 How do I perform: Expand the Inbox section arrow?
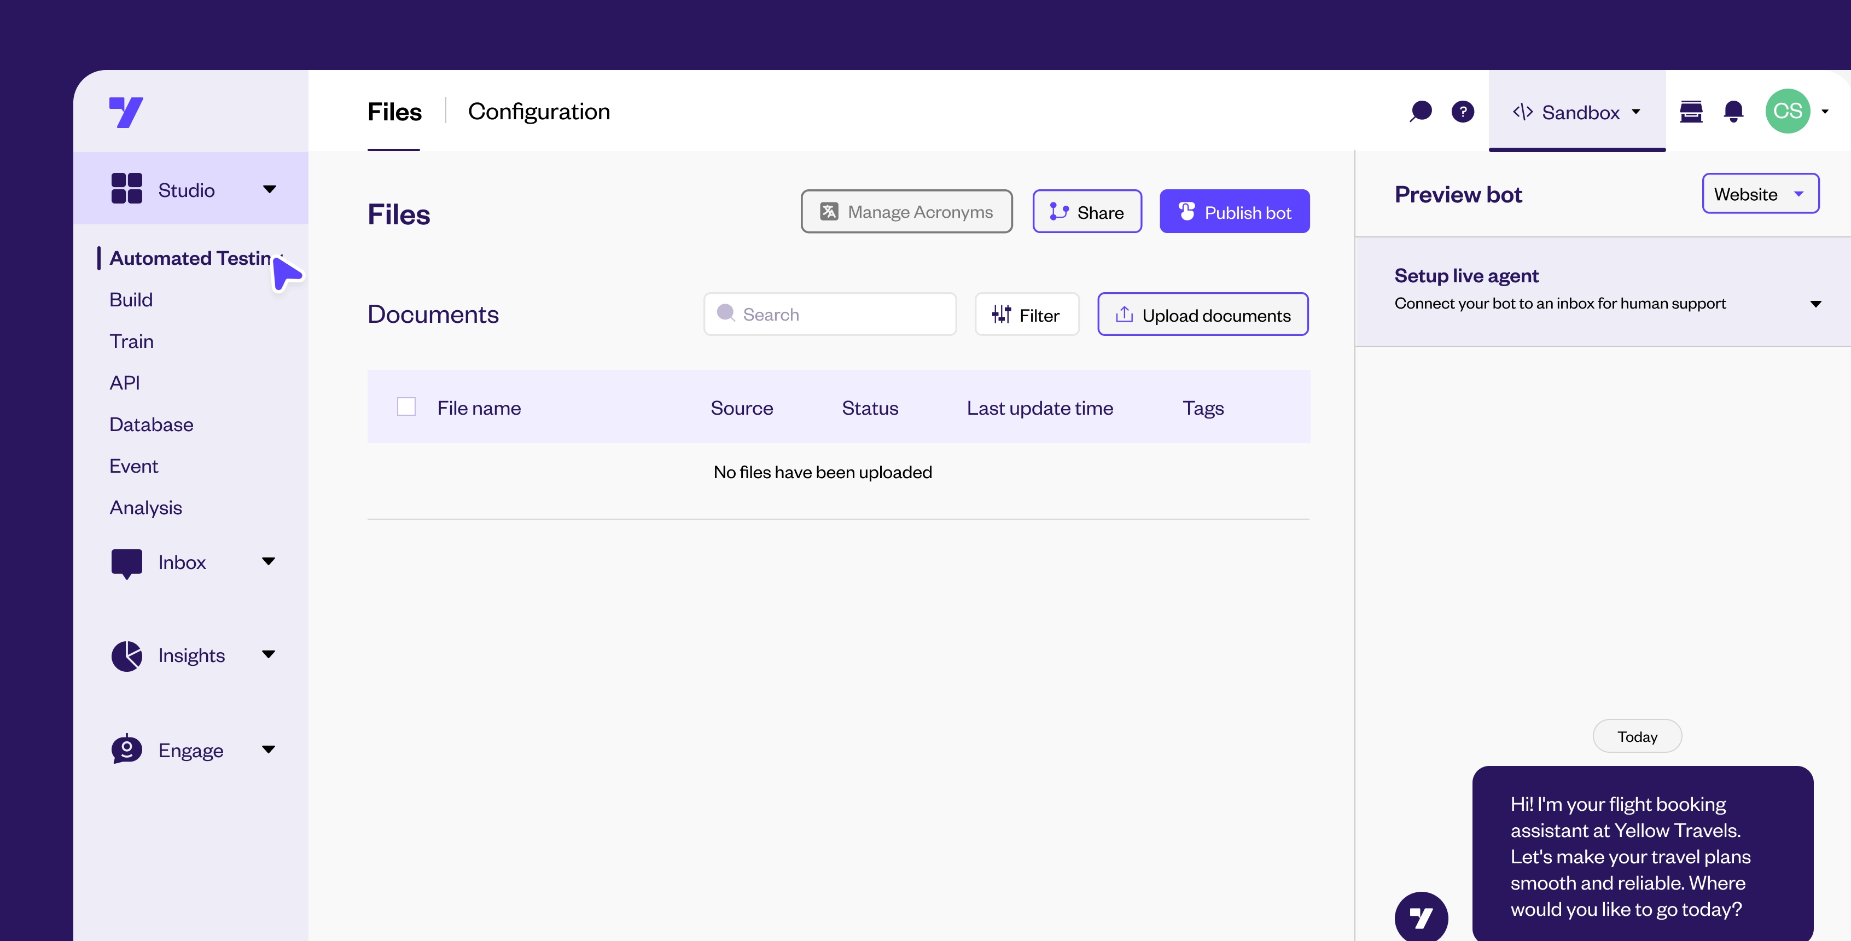tap(269, 561)
